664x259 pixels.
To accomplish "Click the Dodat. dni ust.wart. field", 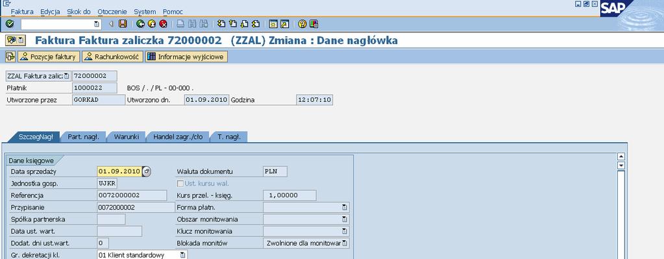I will pos(103,243).
